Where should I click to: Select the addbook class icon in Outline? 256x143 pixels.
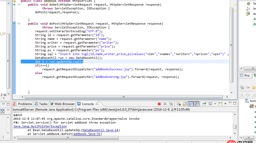(x=248, y=13)
